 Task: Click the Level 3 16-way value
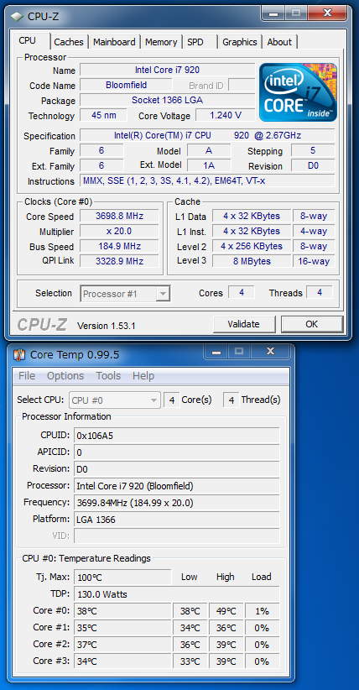(x=314, y=261)
